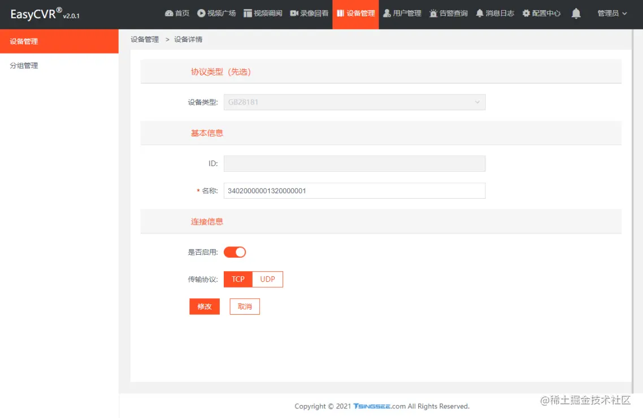Click the 协议类型 (先选) section heading
Screen dimensions: 643x418
[220, 72]
